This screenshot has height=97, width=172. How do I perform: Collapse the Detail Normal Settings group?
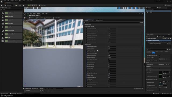(x=84, y=26)
